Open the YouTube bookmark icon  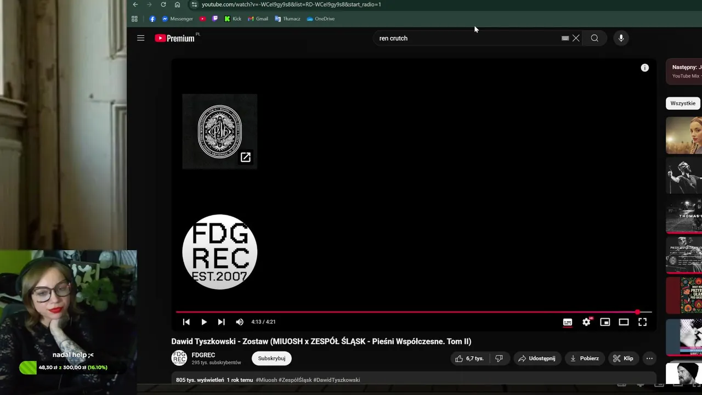coord(202,19)
